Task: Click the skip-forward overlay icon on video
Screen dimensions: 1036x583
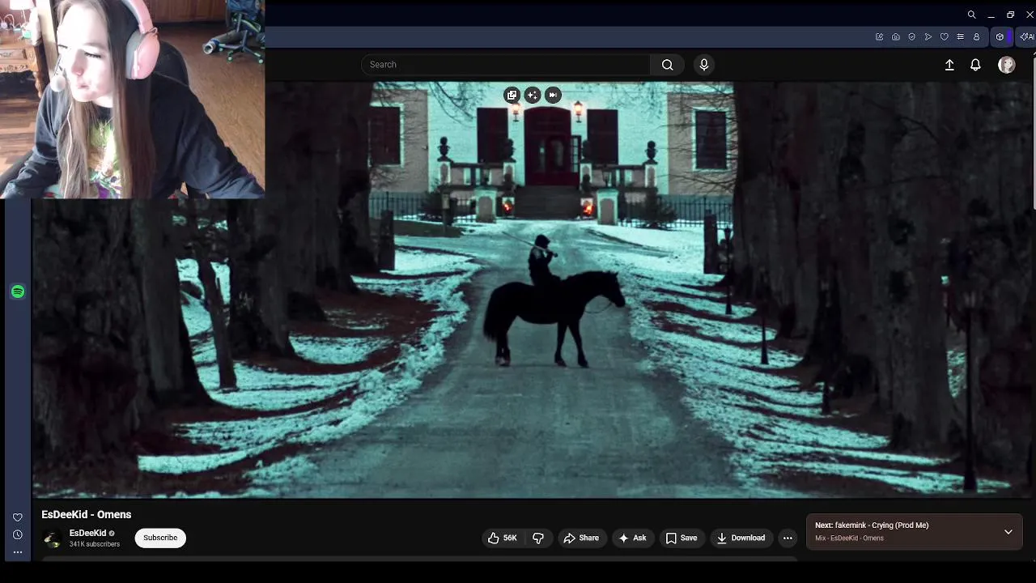Action: 553,96
